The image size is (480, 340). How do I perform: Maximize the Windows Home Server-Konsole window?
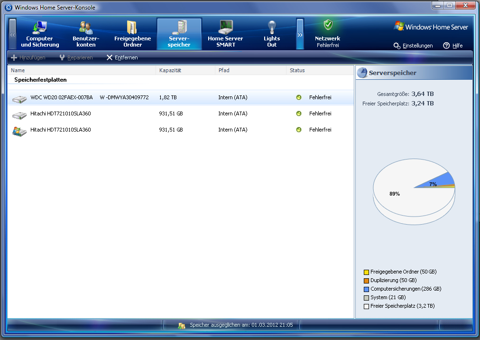coord(449,6)
